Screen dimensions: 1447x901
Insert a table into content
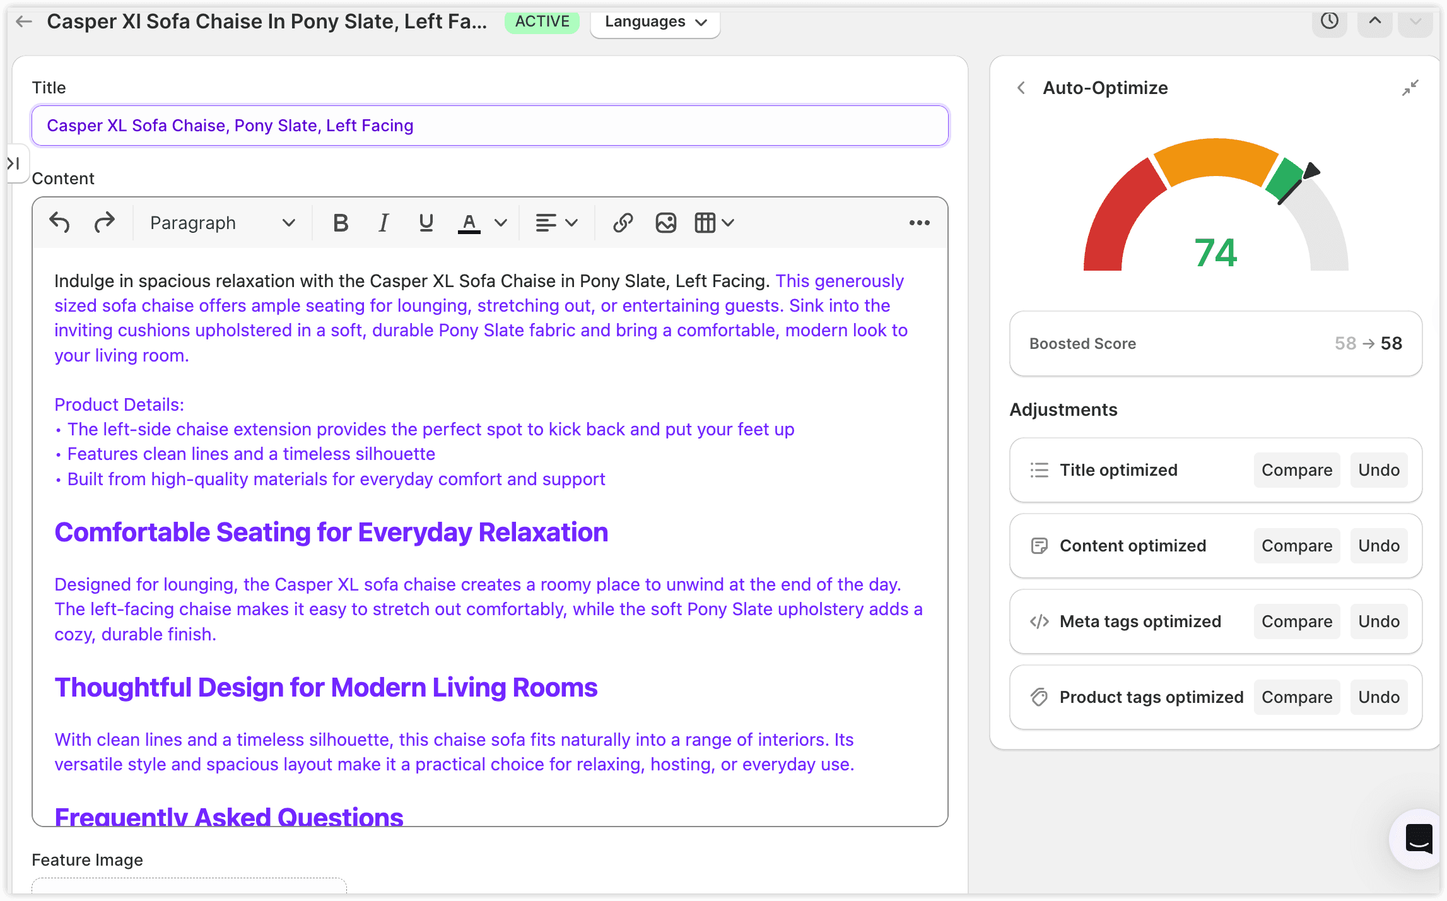pos(705,223)
